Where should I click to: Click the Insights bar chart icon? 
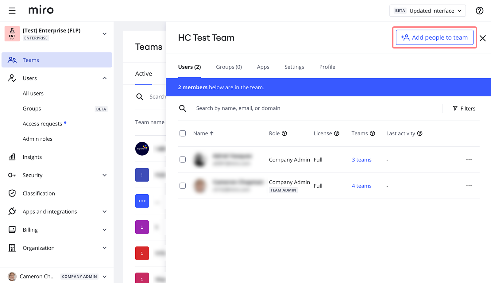[x=12, y=157]
